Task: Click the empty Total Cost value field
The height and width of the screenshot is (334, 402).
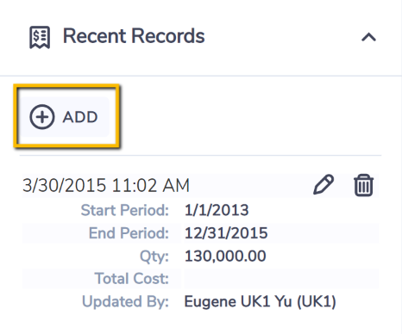Action: [281, 278]
